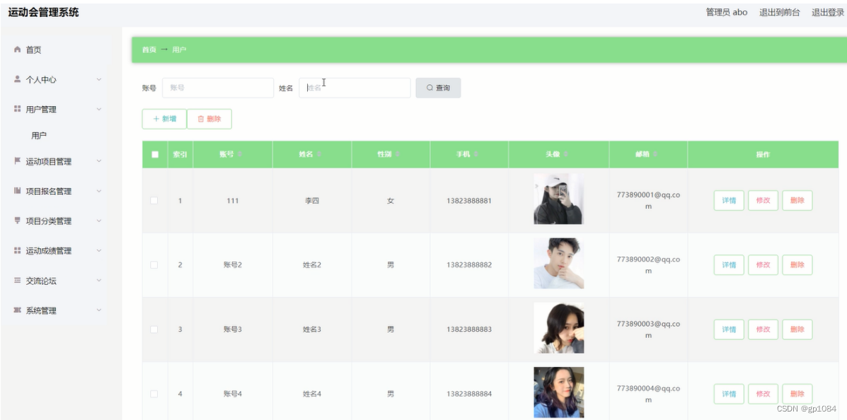The width and height of the screenshot is (847, 420).
Task: Click the 账号 search input field
Action: pyautogui.click(x=219, y=87)
